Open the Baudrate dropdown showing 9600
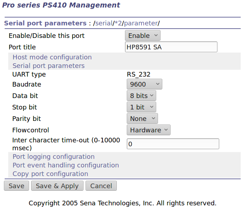This screenshot has width=245, height=210. (x=144, y=84)
